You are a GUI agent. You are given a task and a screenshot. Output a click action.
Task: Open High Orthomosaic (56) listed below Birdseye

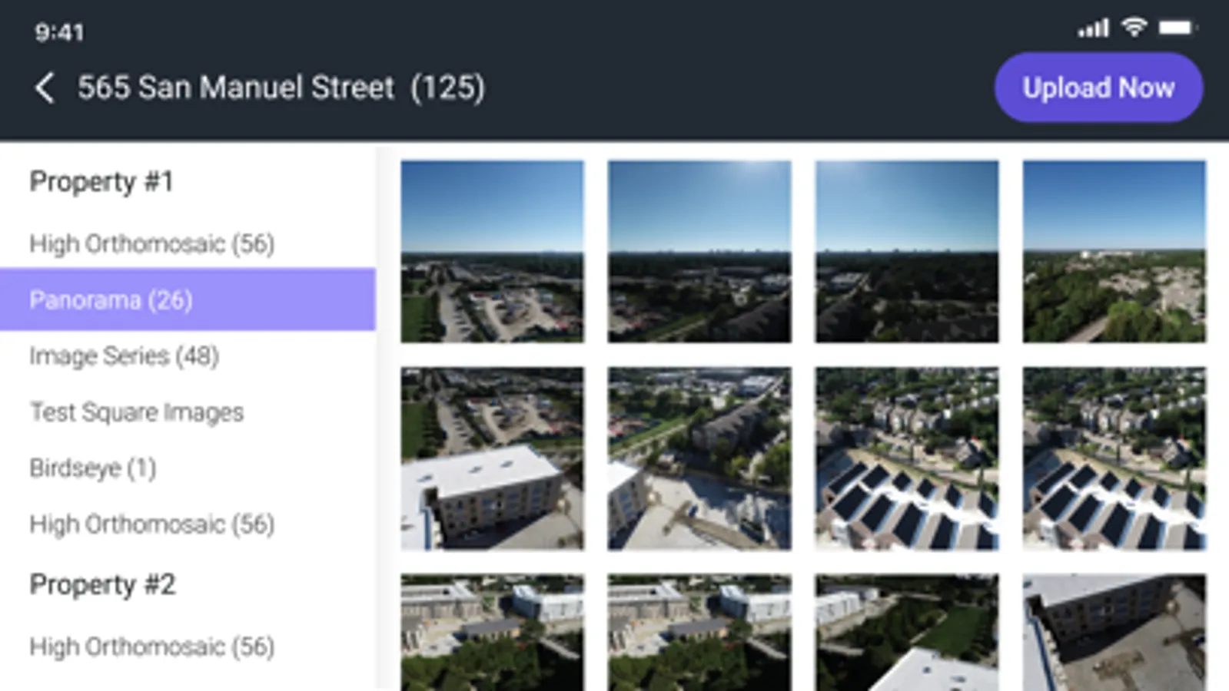[152, 524]
